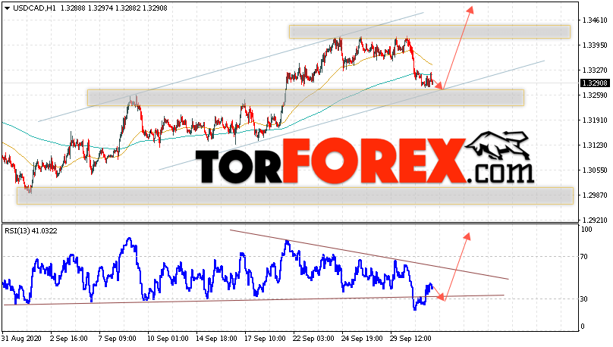Screen dimensions: 613x347
Task: Select the time axis label 29 Sep 12:00
Action: (410, 339)
